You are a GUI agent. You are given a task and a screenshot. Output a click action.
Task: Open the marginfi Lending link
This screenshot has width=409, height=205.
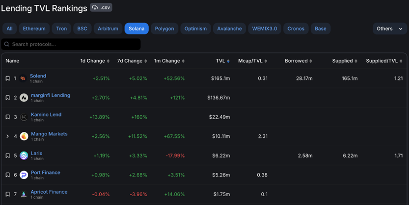[51, 95]
